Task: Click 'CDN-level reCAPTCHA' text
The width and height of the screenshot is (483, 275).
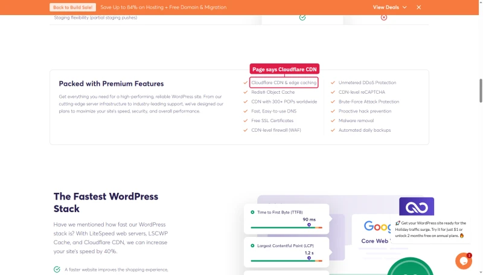Action: (x=362, y=92)
